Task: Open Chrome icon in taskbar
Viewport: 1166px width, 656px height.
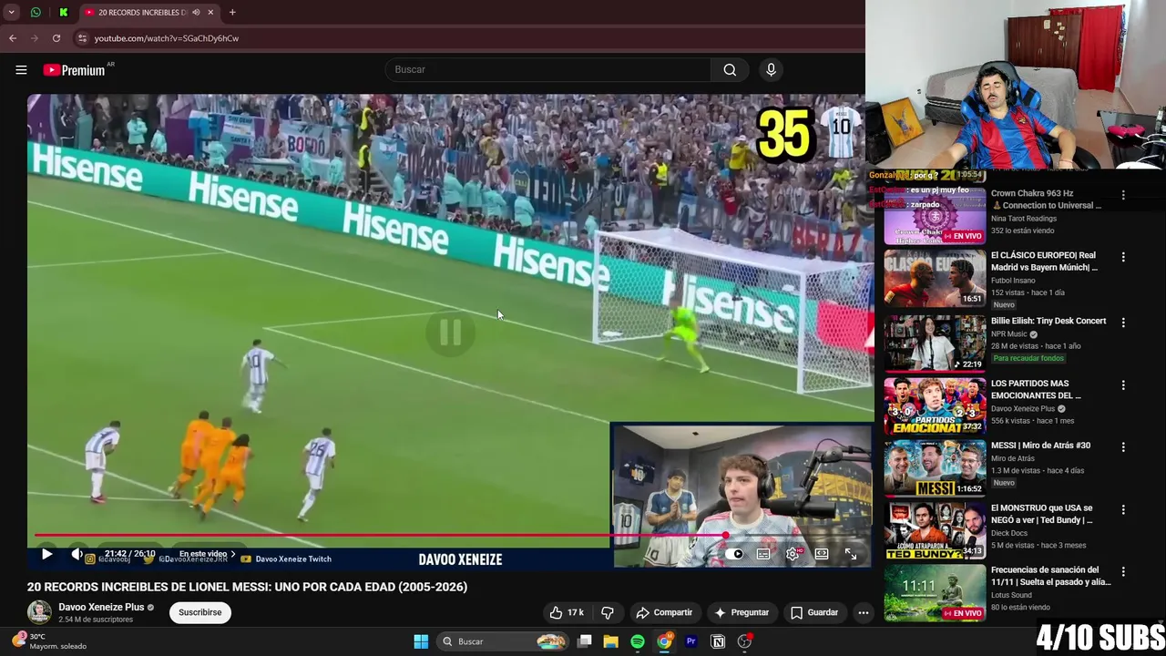Action: pos(665,641)
